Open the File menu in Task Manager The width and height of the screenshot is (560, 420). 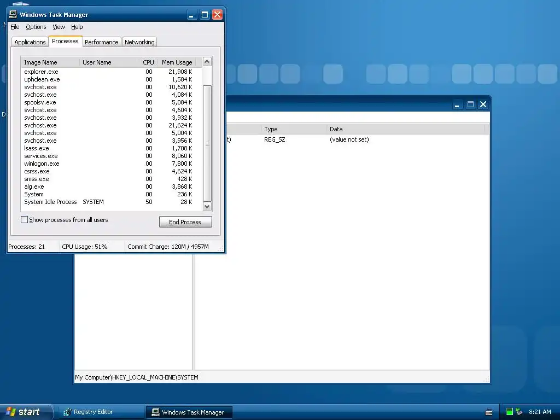click(x=15, y=27)
